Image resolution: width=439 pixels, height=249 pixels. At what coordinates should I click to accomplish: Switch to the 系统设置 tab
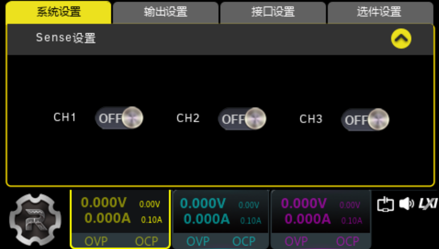[x=58, y=12]
